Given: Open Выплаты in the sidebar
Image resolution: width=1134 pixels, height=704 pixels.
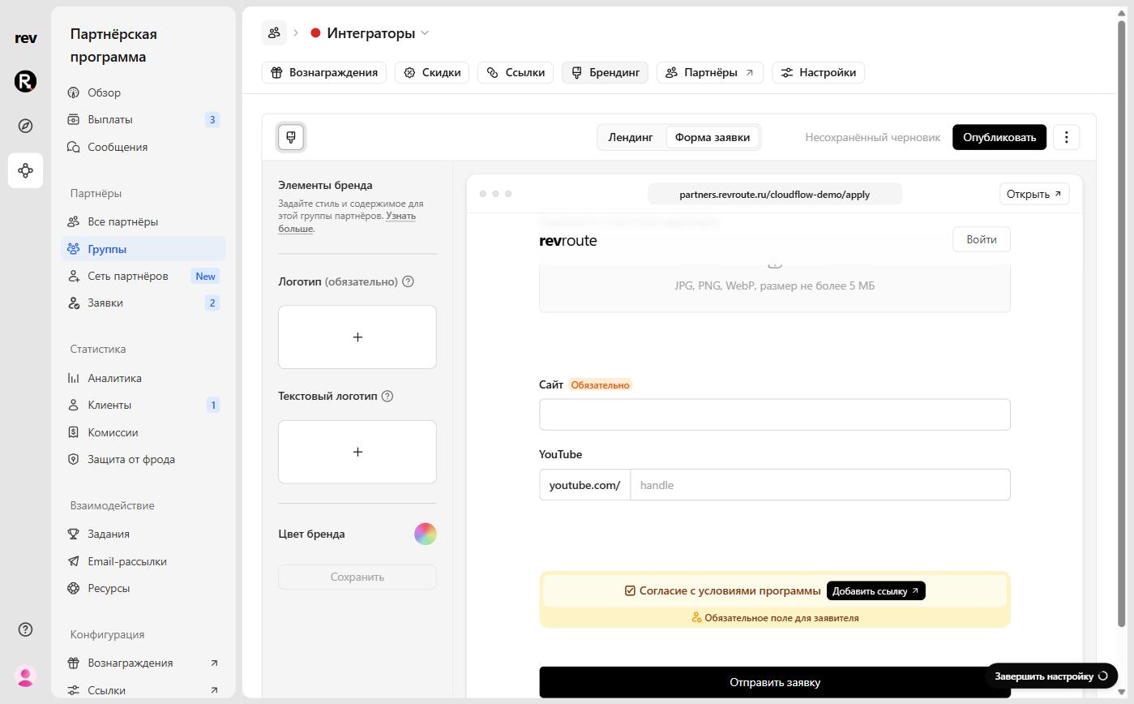Looking at the screenshot, I should pyautogui.click(x=143, y=119).
